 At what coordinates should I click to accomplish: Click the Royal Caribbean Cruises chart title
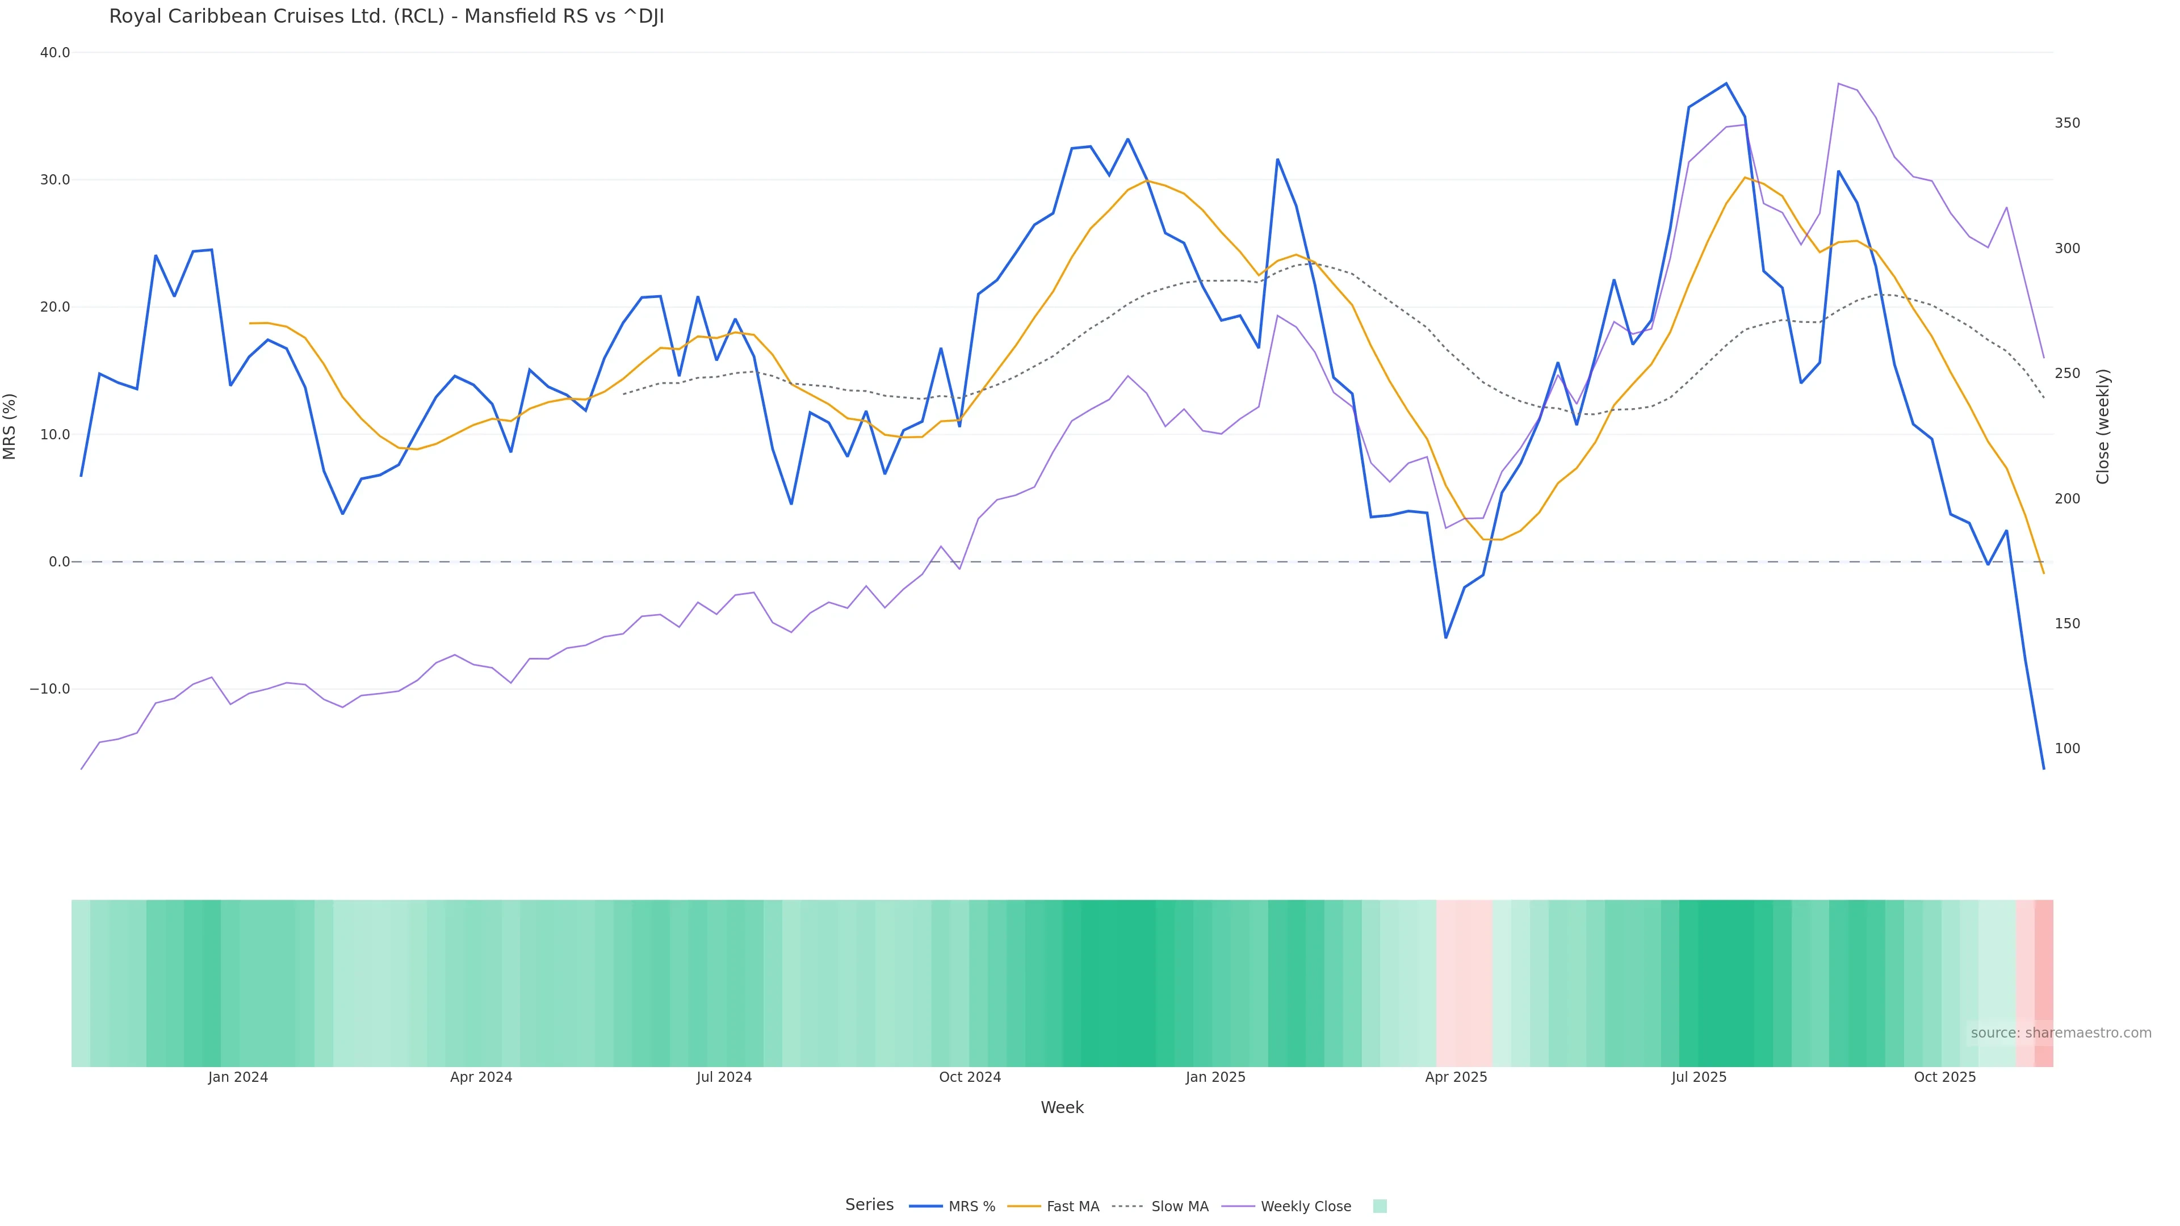click(x=386, y=17)
